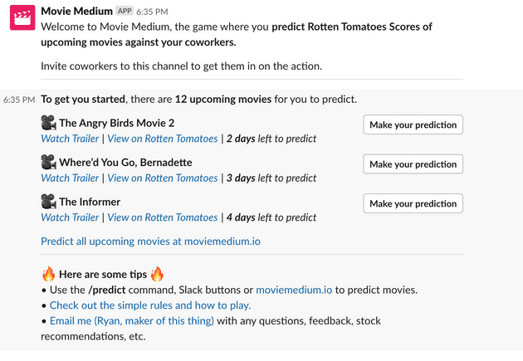Screen dimensions: 523x361
Task: Click the '3 days left to predict' text
Action: tap(271, 178)
